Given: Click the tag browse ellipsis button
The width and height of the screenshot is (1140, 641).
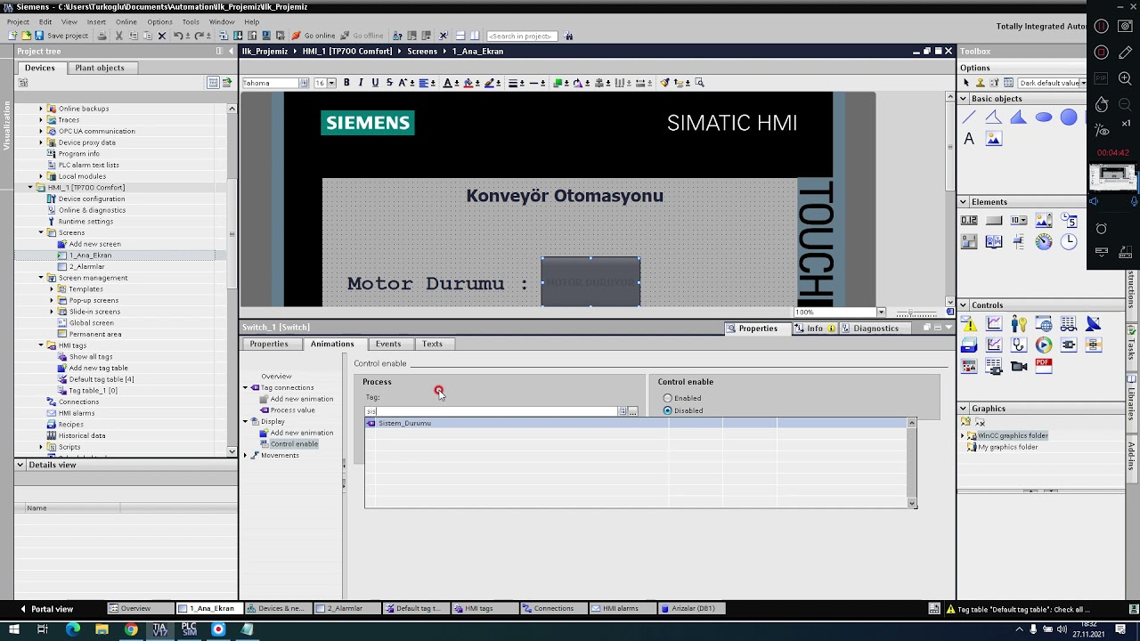Looking at the screenshot, I should click(632, 411).
